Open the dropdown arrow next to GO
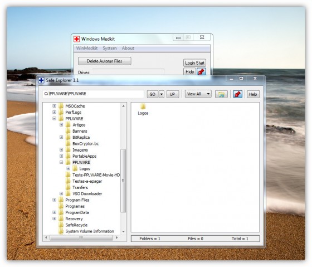 coord(162,94)
